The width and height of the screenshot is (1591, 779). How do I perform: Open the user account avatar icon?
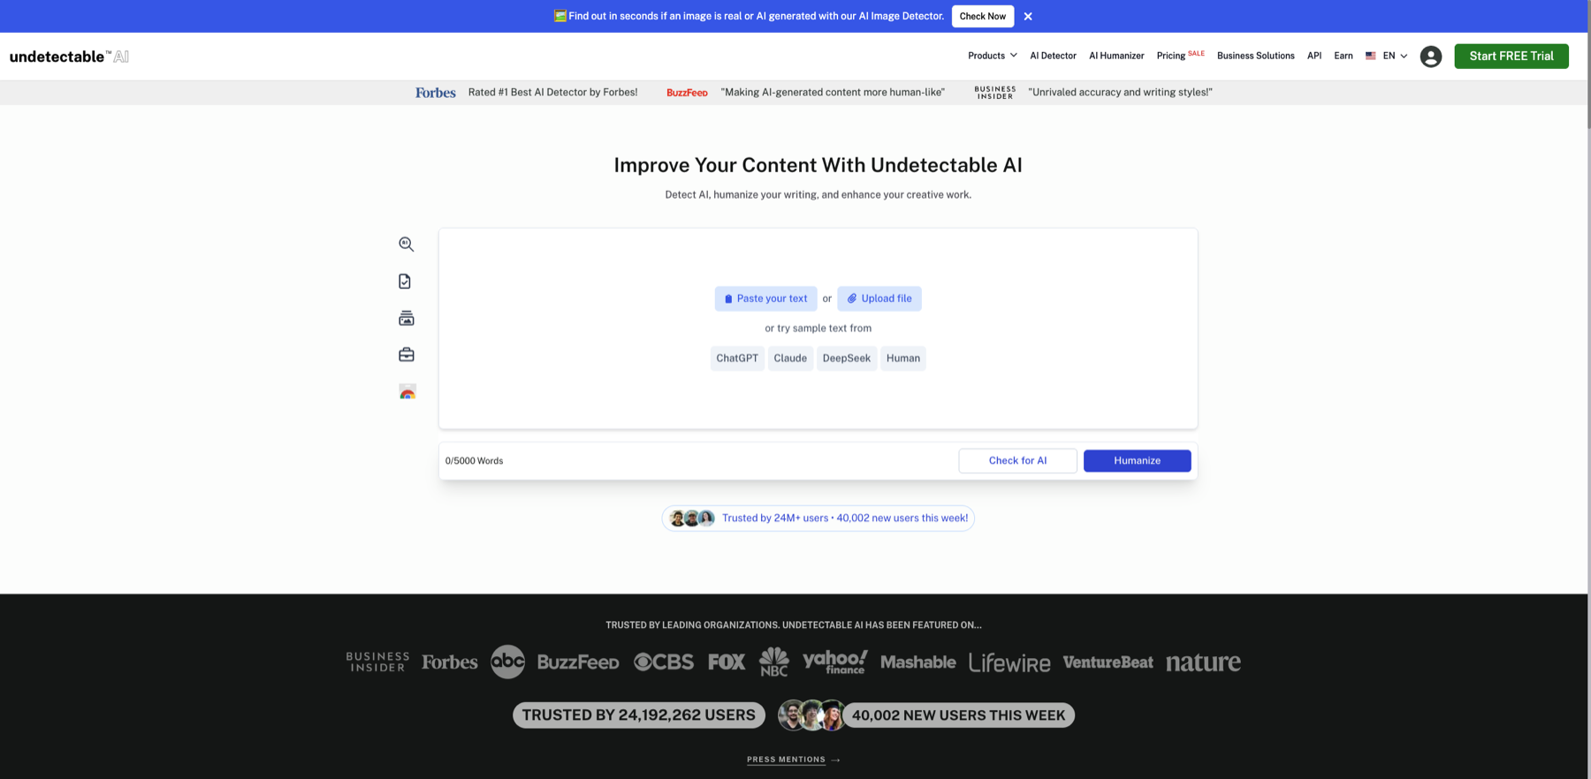[1430, 56]
